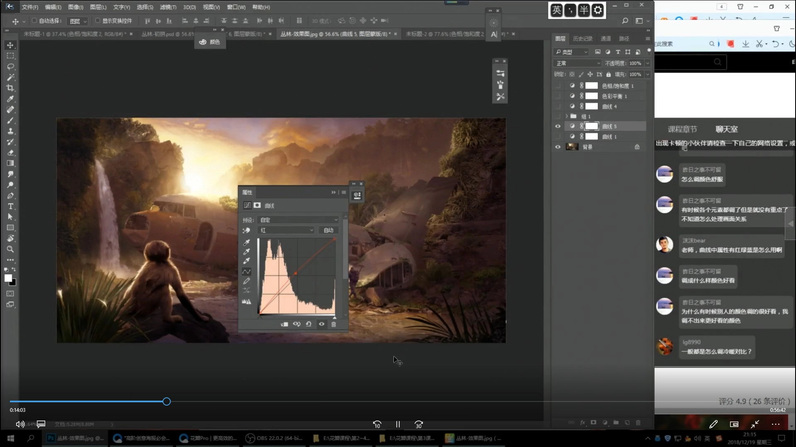Select the Zoom tool
The height and width of the screenshot is (447, 796).
pos(10,249)
